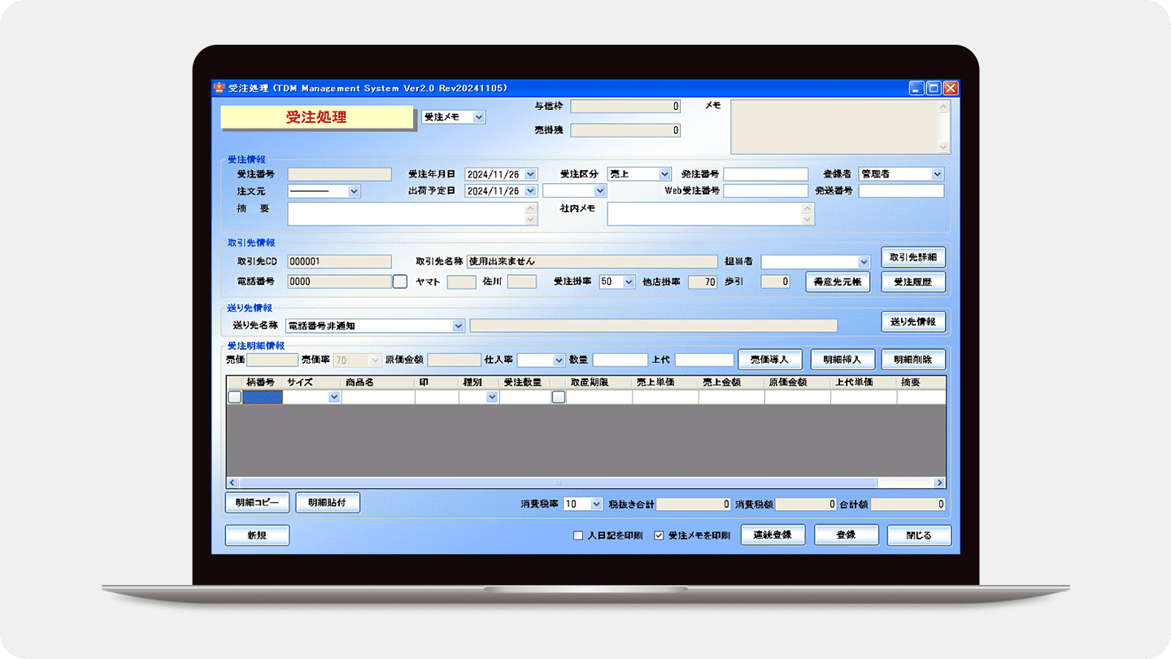1171x659 pixels.
Task: Click the 明細コピー button
Action: pyautogui.click(x=257, y=503)
